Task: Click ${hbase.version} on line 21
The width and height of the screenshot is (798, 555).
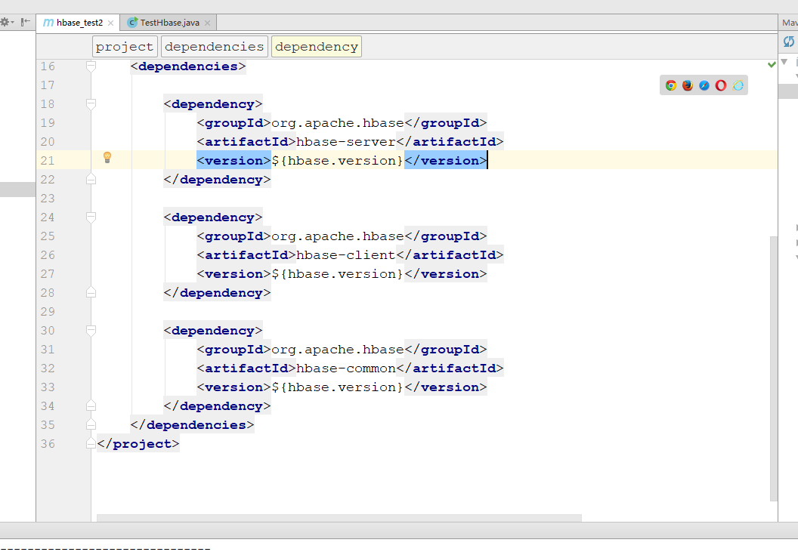Action: (x=338, y=161)
